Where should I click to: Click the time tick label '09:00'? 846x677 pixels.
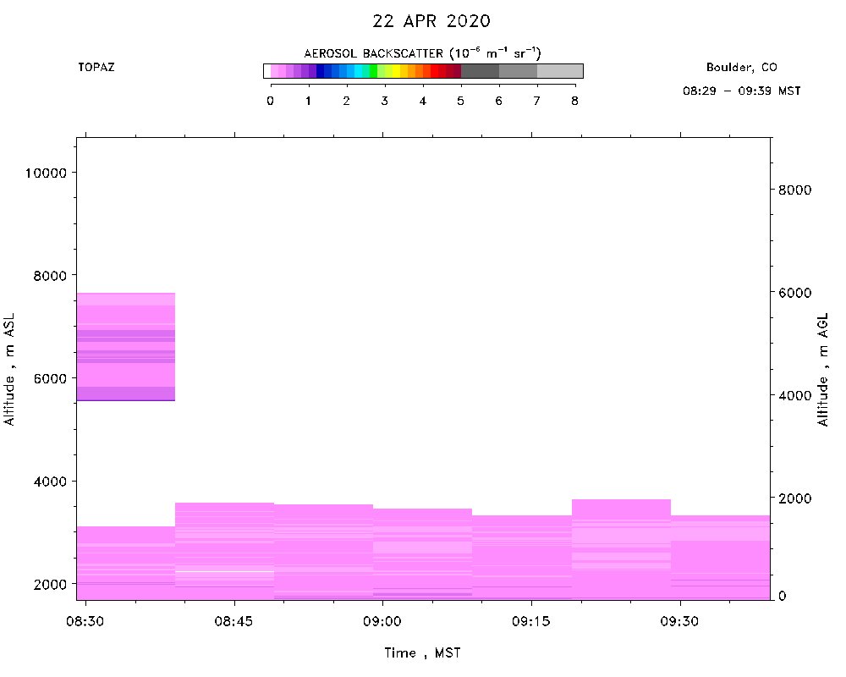click(x=382, y=621)
